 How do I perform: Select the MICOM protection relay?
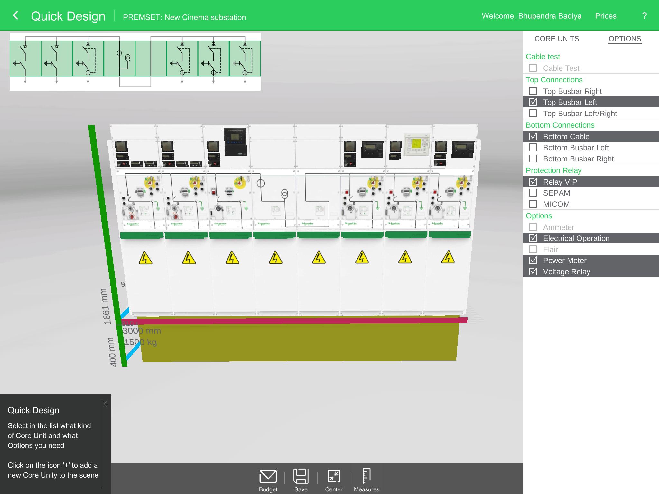pos(591,204)
